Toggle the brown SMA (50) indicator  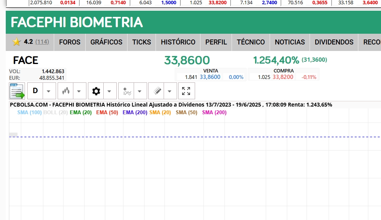click(x=187, y=113)
